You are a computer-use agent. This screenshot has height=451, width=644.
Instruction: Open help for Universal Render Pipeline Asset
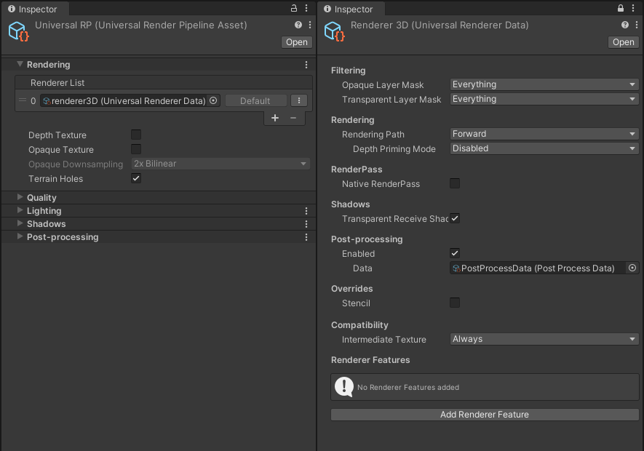[298, 25]
